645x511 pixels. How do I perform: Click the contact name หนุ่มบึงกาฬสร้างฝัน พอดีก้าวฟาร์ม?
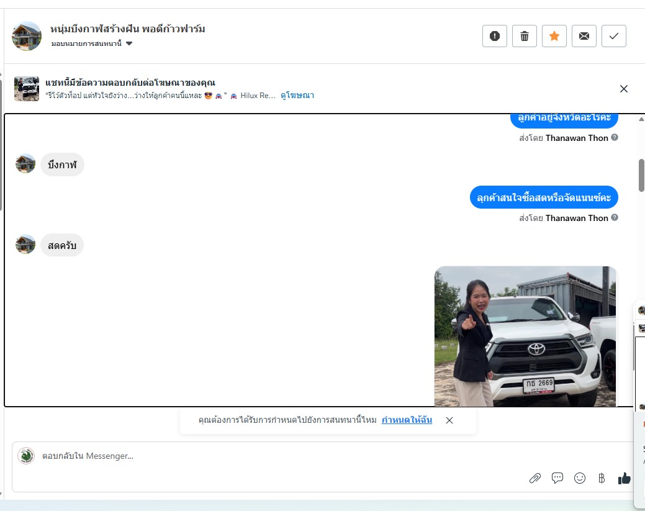pos(127,29)
